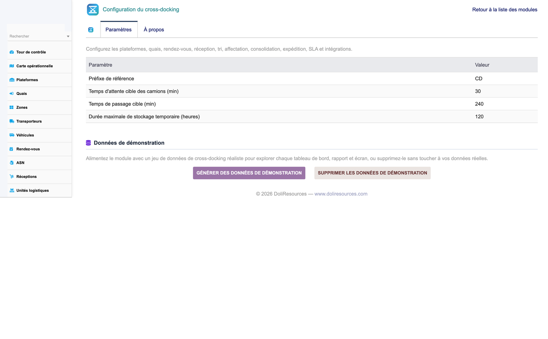The height and width of the screenshot is (339, 548).
Task: Select the Unités logistiques menu entry
Action: tap(33, 191)
